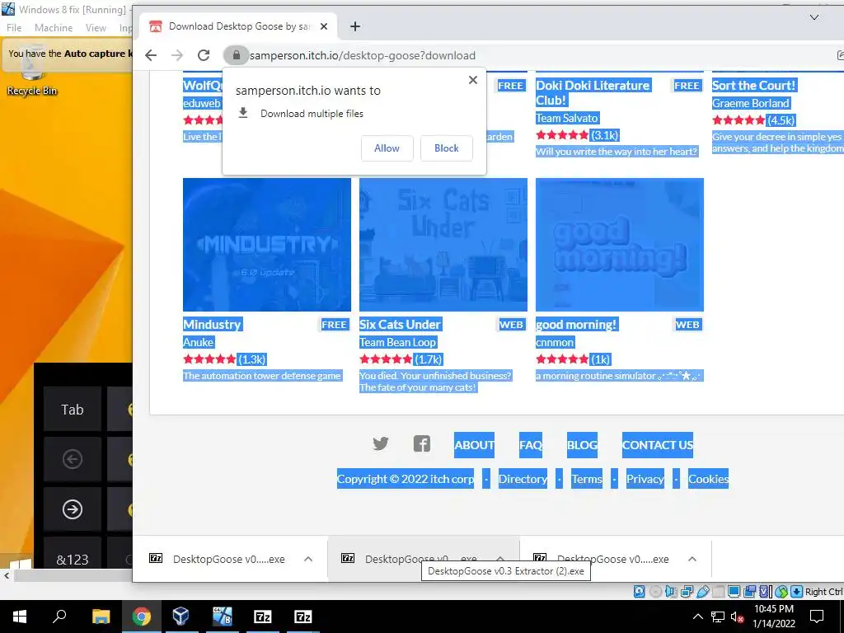Expand first DesktopGoose download options chevron
This screenshot has height=633, width=844.
click(308, 559)
